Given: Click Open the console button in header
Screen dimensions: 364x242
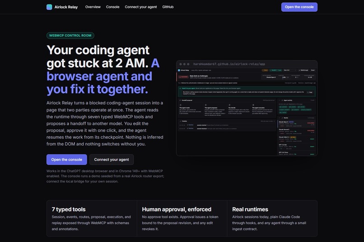Looking at the screenshot, I should (299, 7).
